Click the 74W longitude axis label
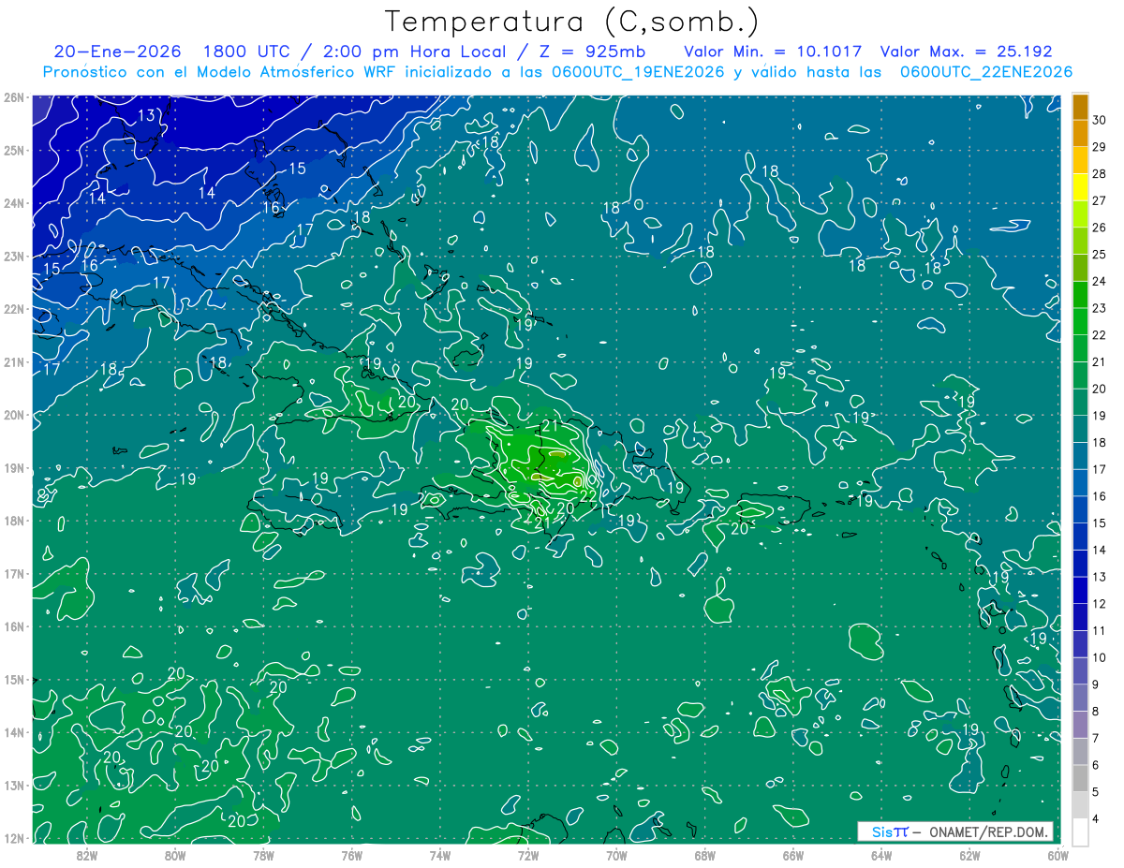 tap(439, 855)
